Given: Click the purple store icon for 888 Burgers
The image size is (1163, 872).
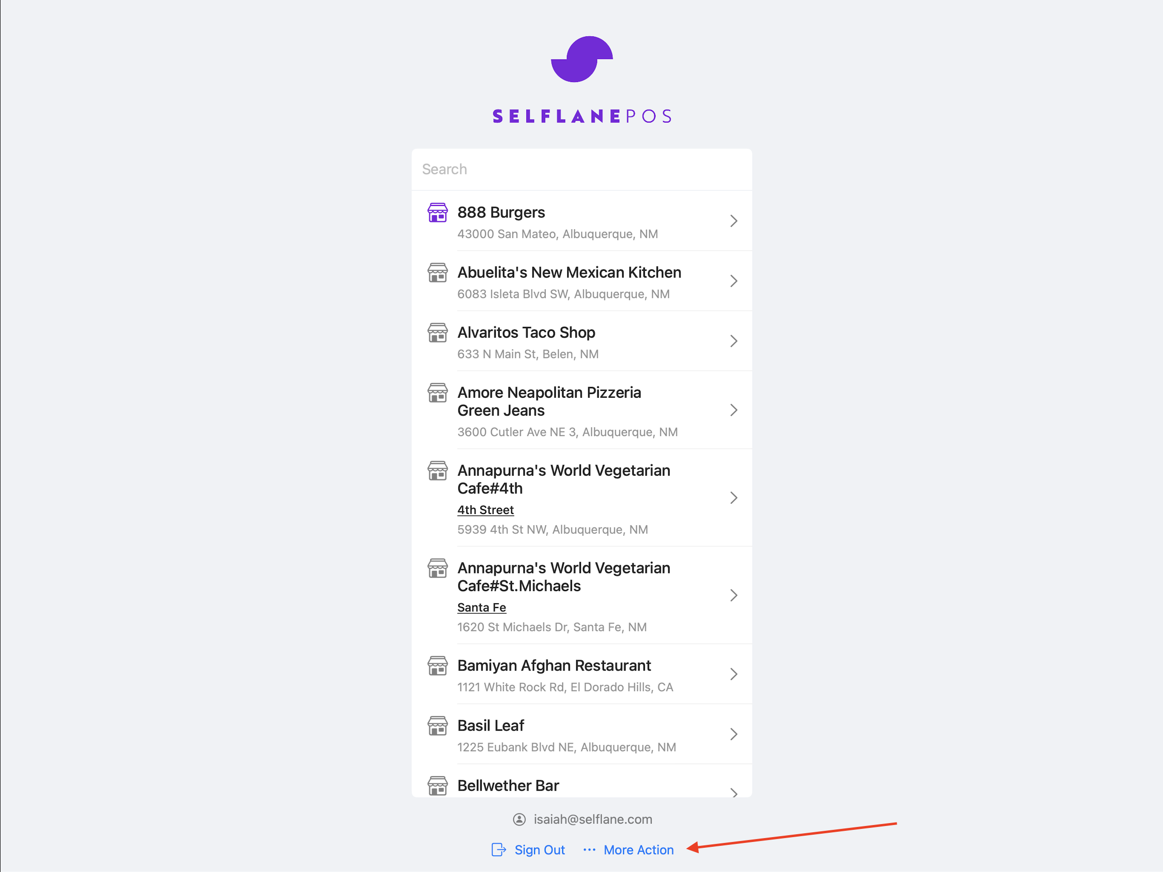Looking at the screenshot, I should pos(437,213).
